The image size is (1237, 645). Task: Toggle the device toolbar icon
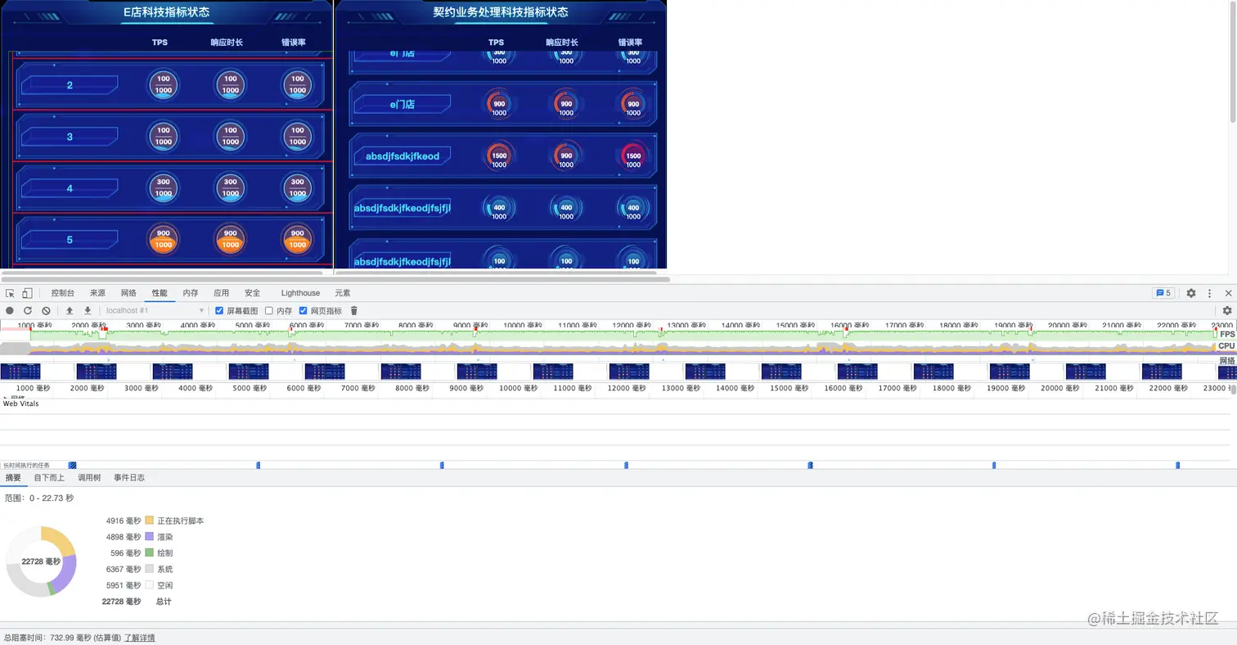point(27,293)
